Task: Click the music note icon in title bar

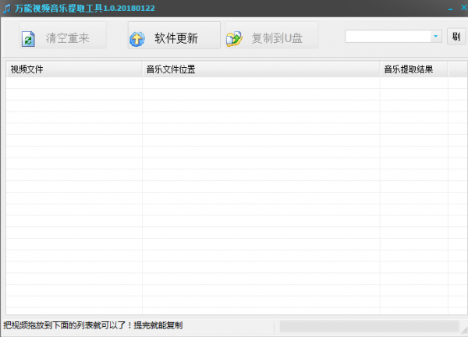Action: pyautogui.click(x=7, y=9)
